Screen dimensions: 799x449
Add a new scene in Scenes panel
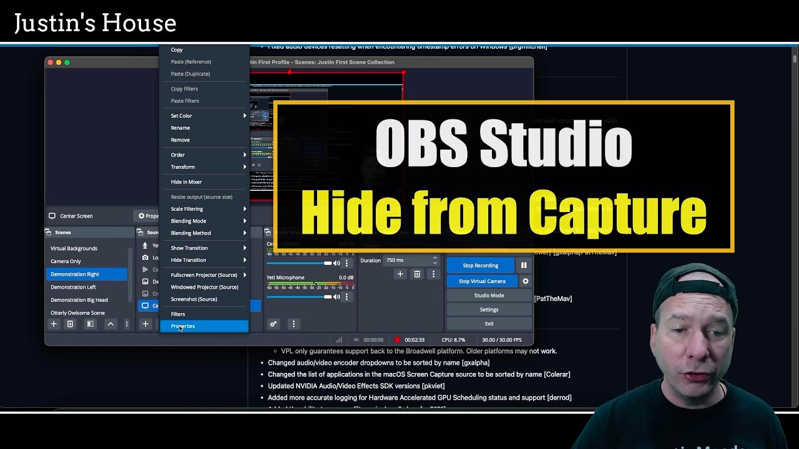[54, 324]
